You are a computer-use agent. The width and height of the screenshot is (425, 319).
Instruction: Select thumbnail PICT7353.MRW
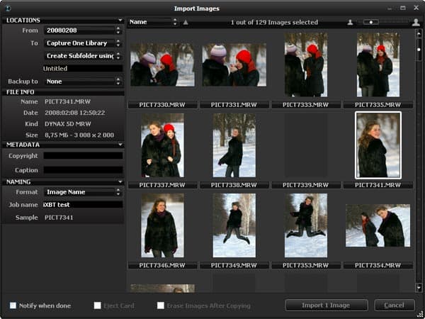point(306,225)
